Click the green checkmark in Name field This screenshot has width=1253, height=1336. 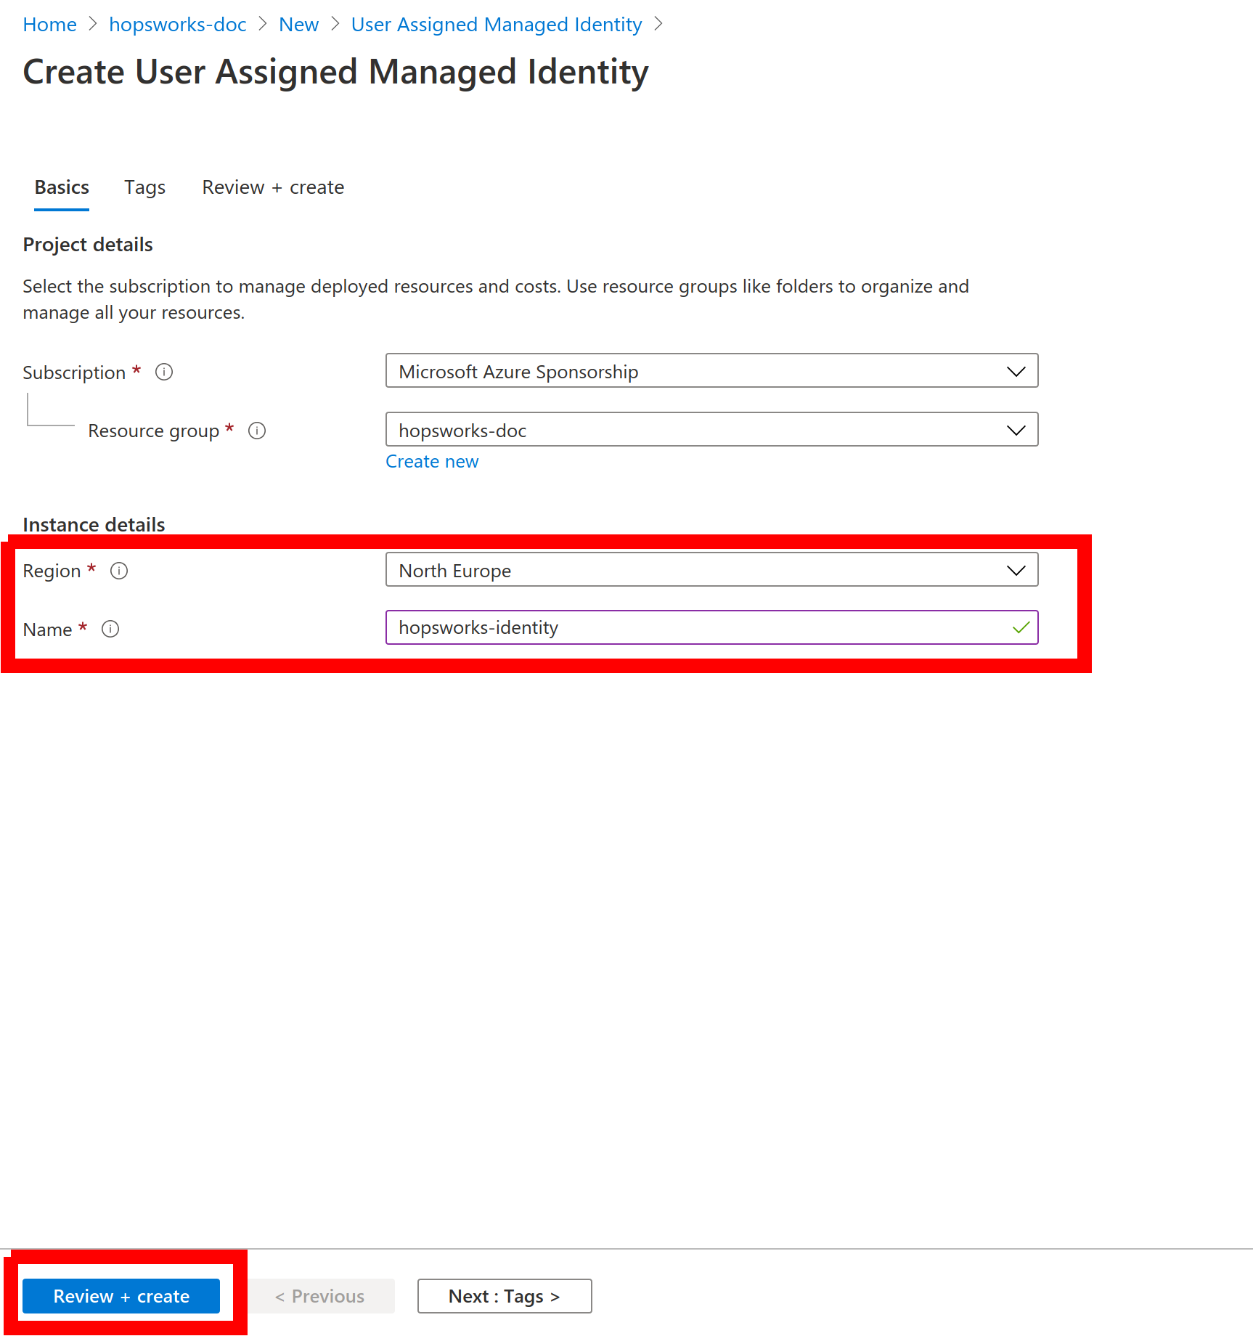click(1021, 627)
